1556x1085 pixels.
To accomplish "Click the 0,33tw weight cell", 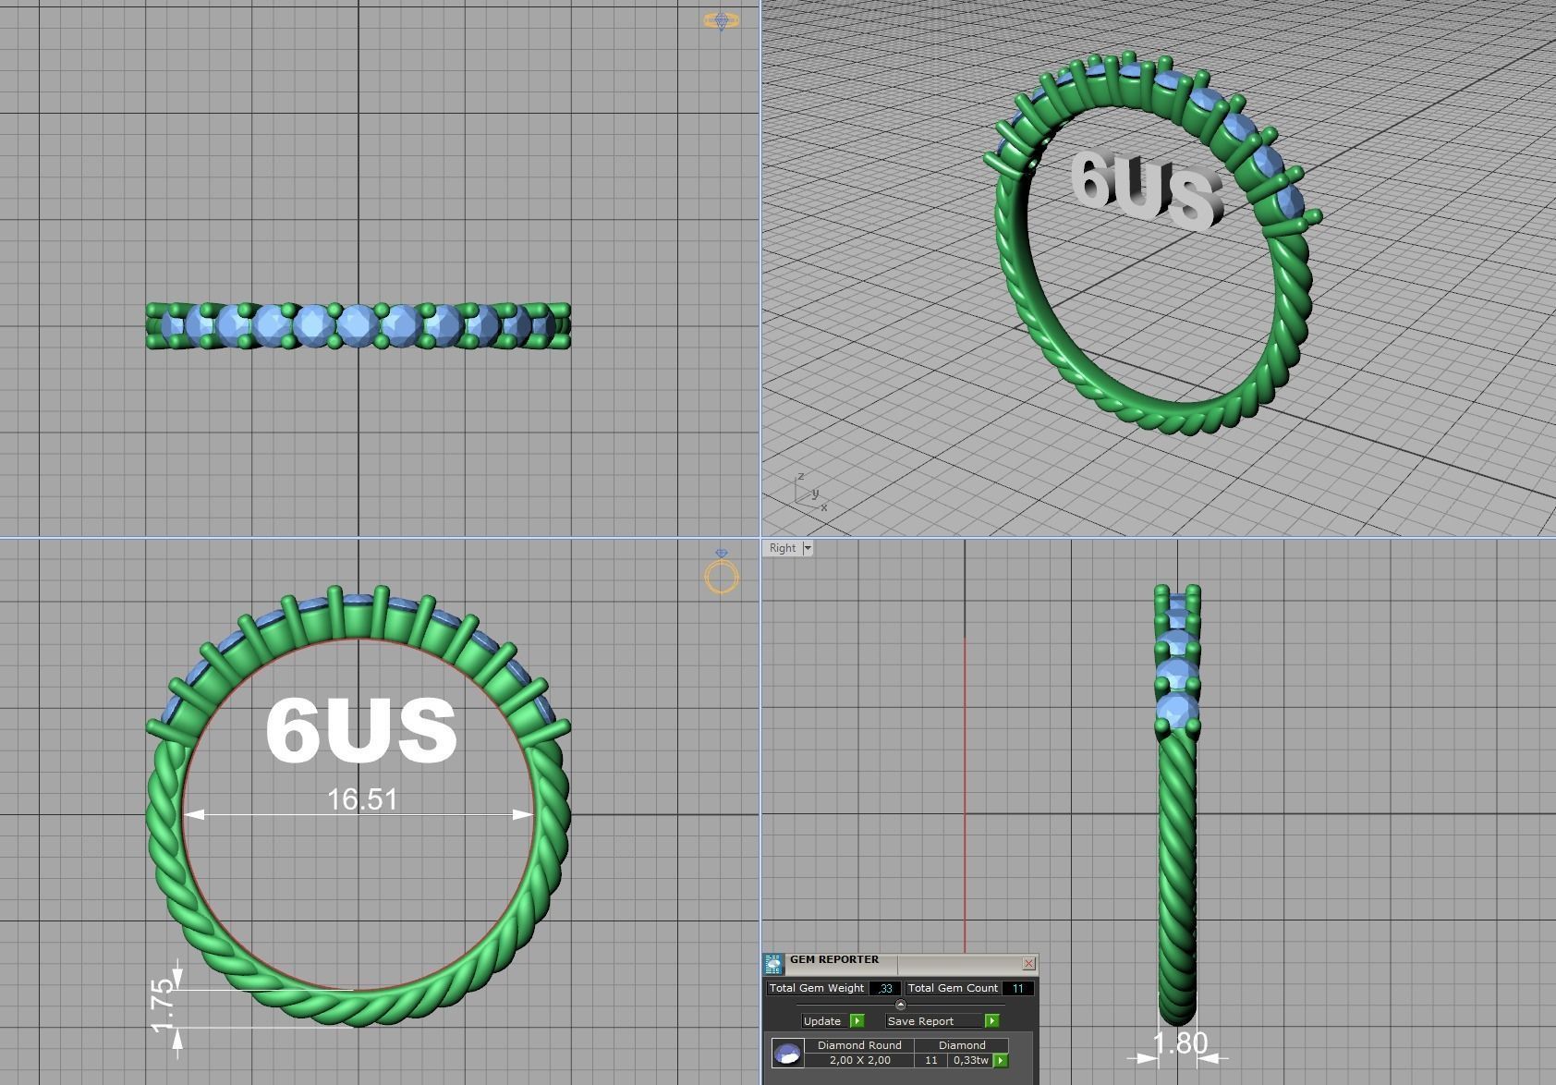I will (x=970, y=1060).
